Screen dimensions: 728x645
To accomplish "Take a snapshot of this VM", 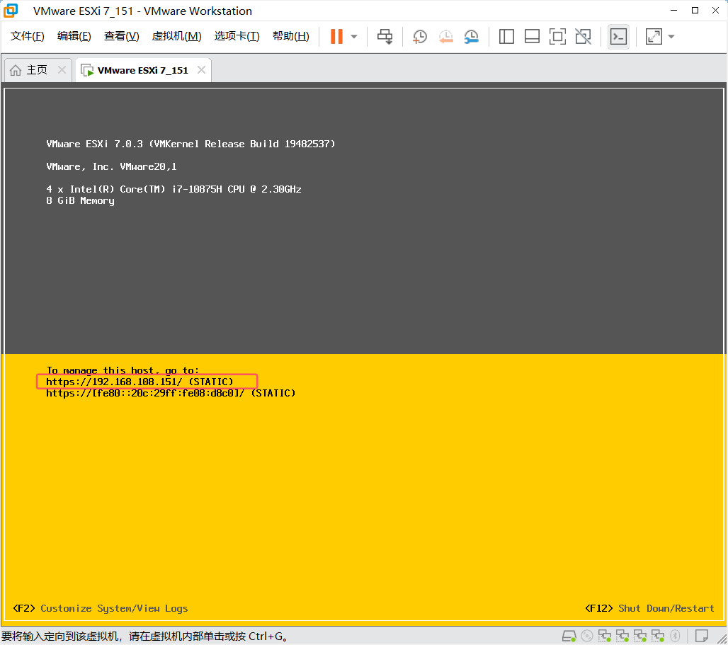I will coord(420,37).
